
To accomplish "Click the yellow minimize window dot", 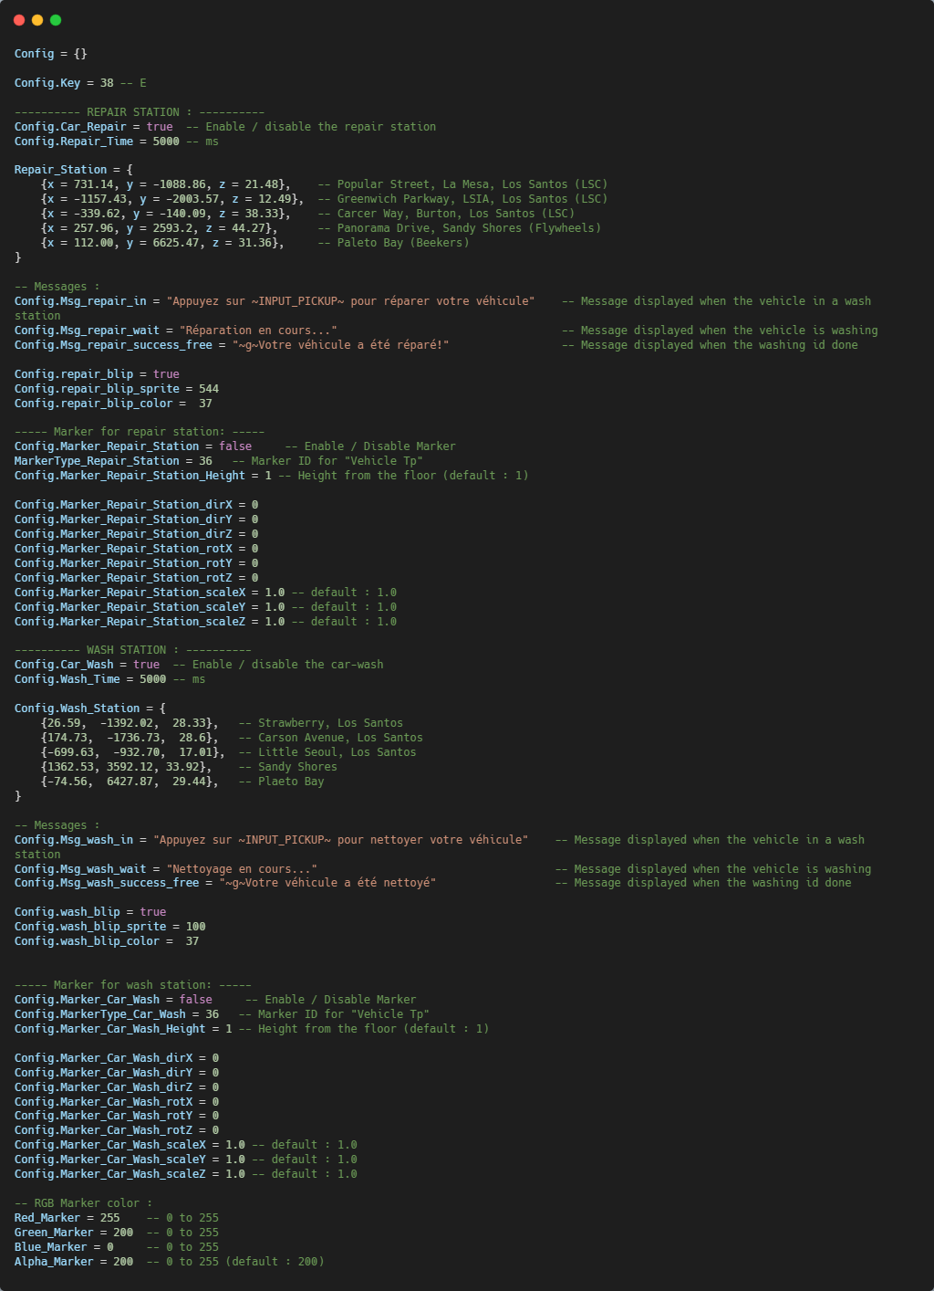I will point(37,20).
